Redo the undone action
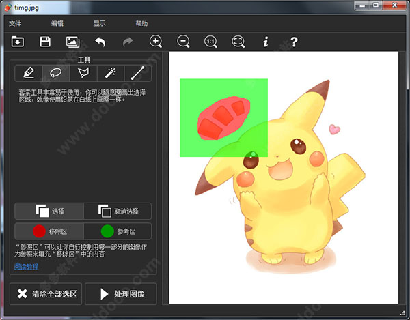This screenshot has width=410, height=320. coord(128,42)
